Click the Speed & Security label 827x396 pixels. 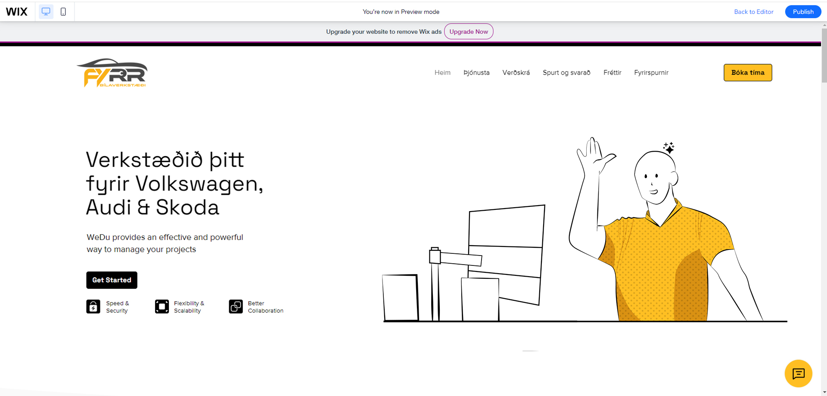(118, 307)
